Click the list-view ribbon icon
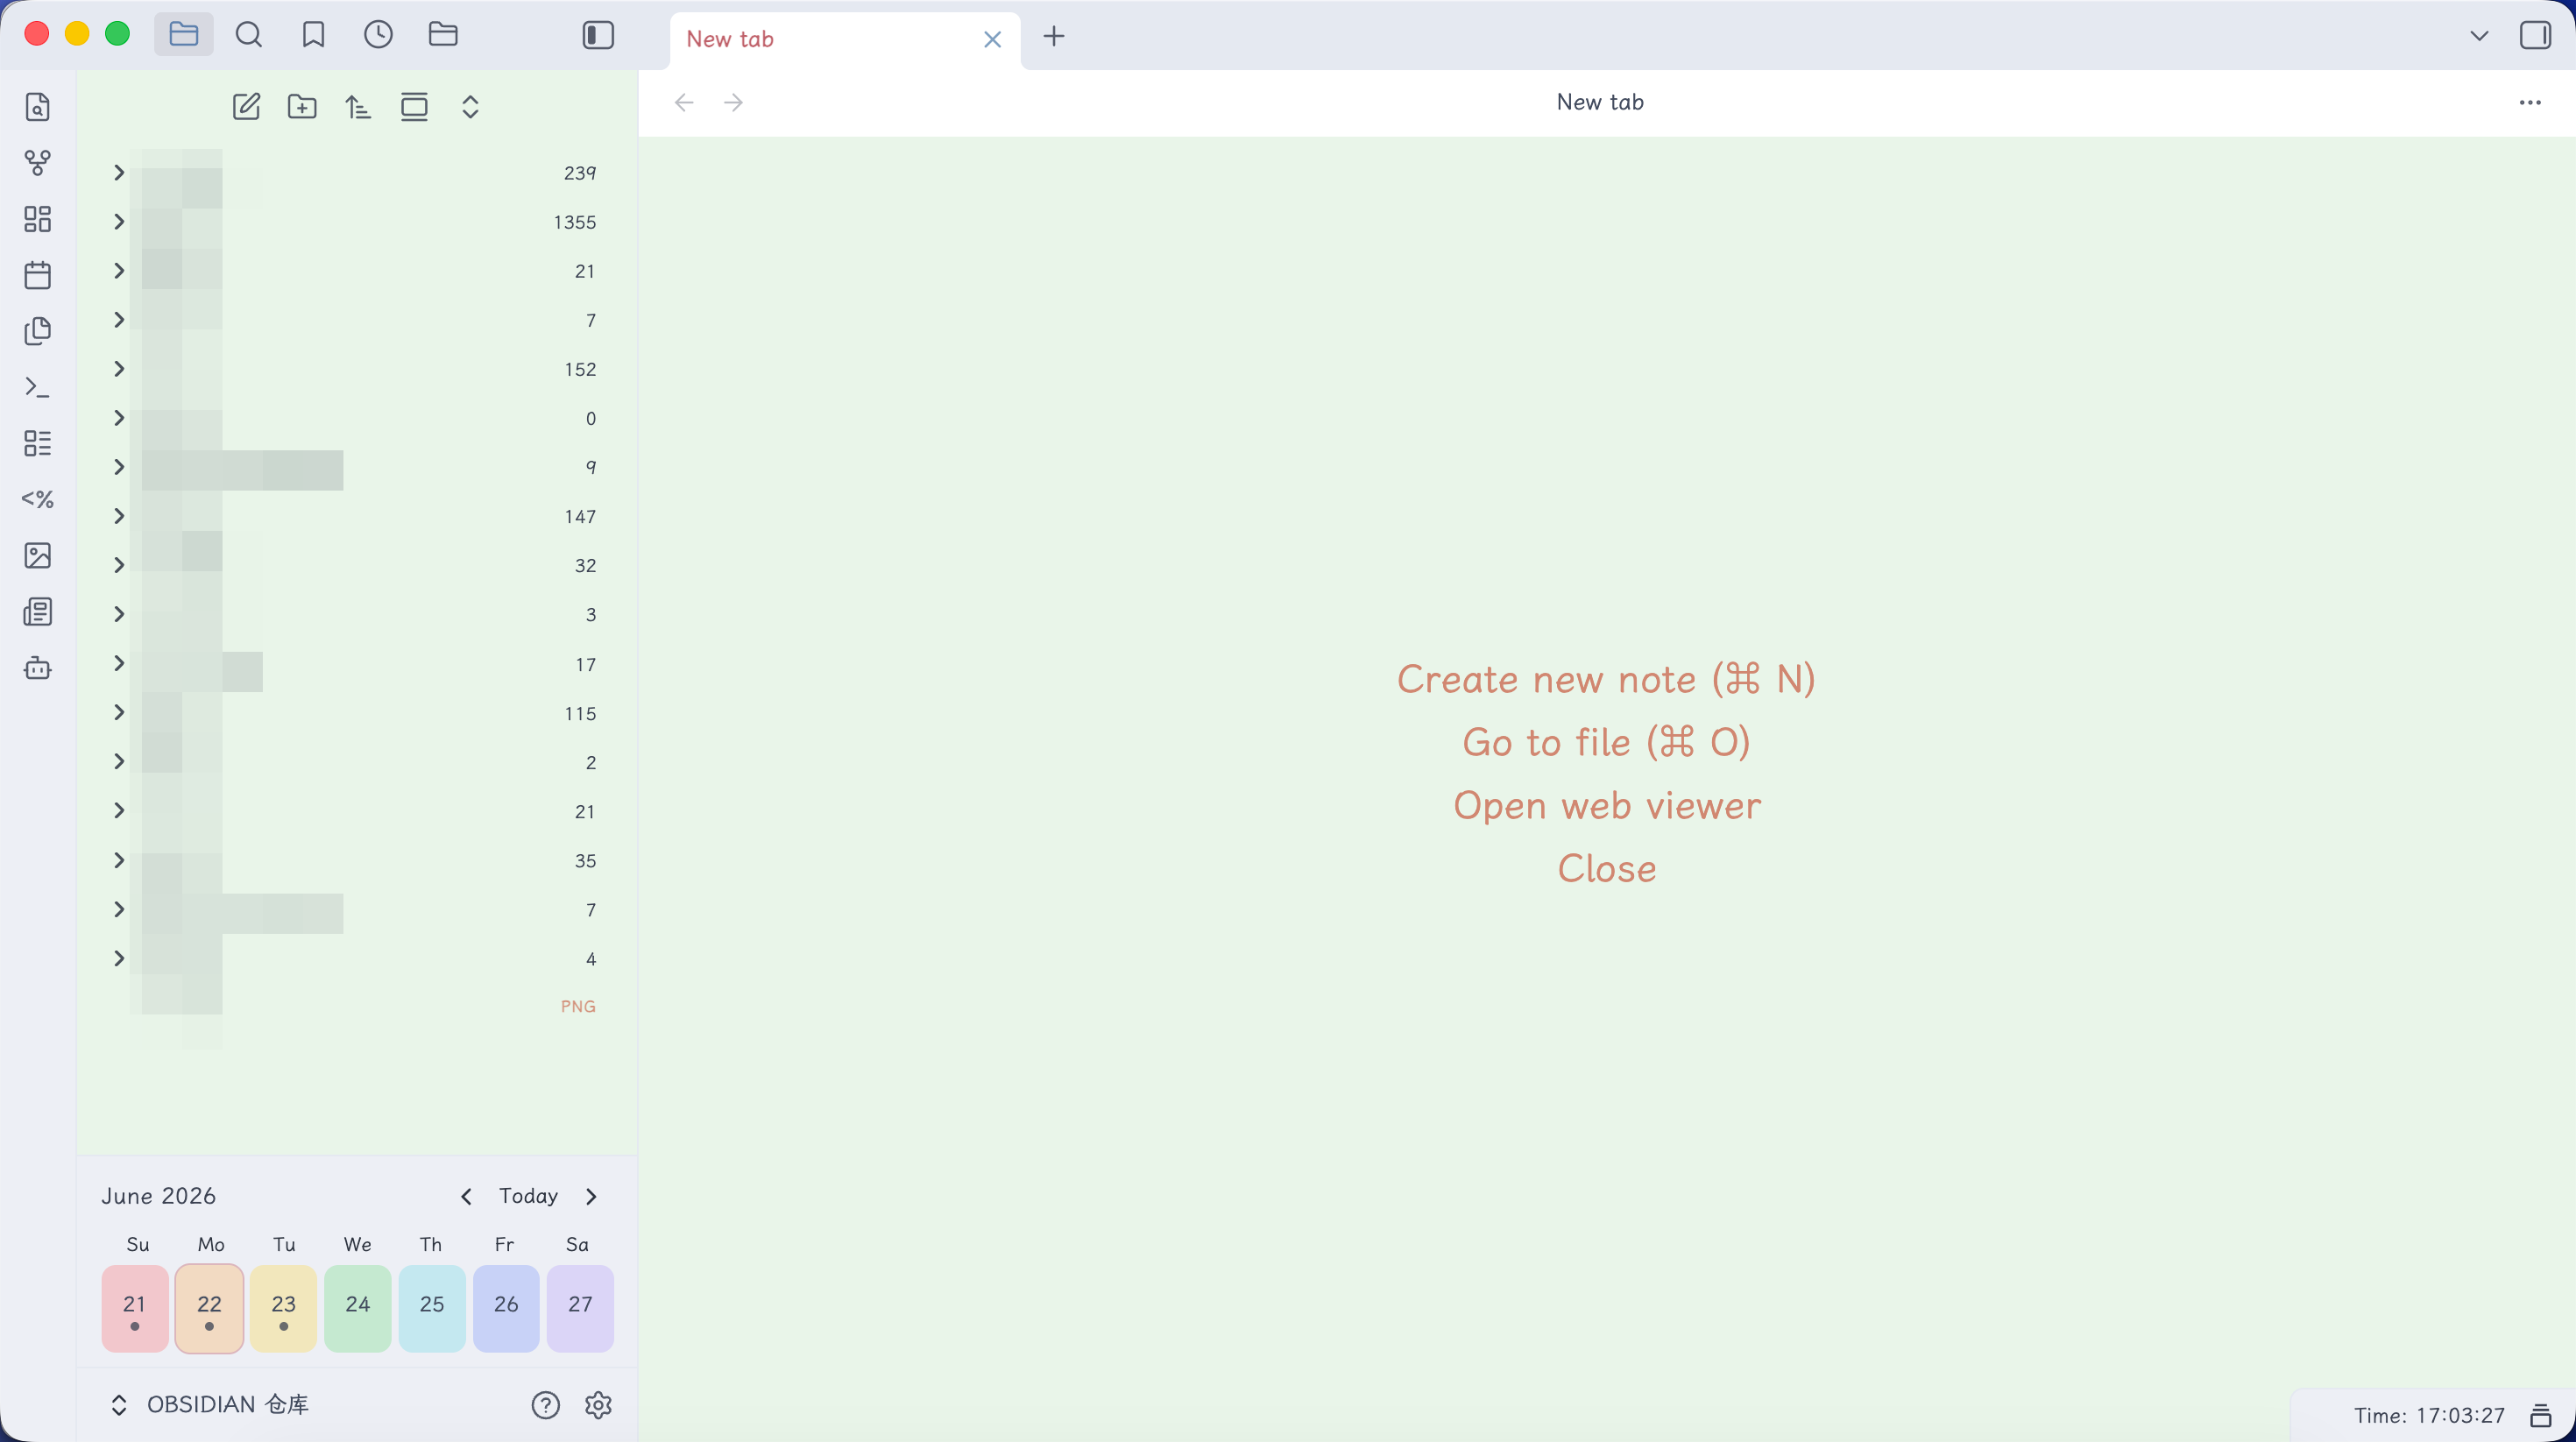2576x1442 pixels. tap(38, 443)
